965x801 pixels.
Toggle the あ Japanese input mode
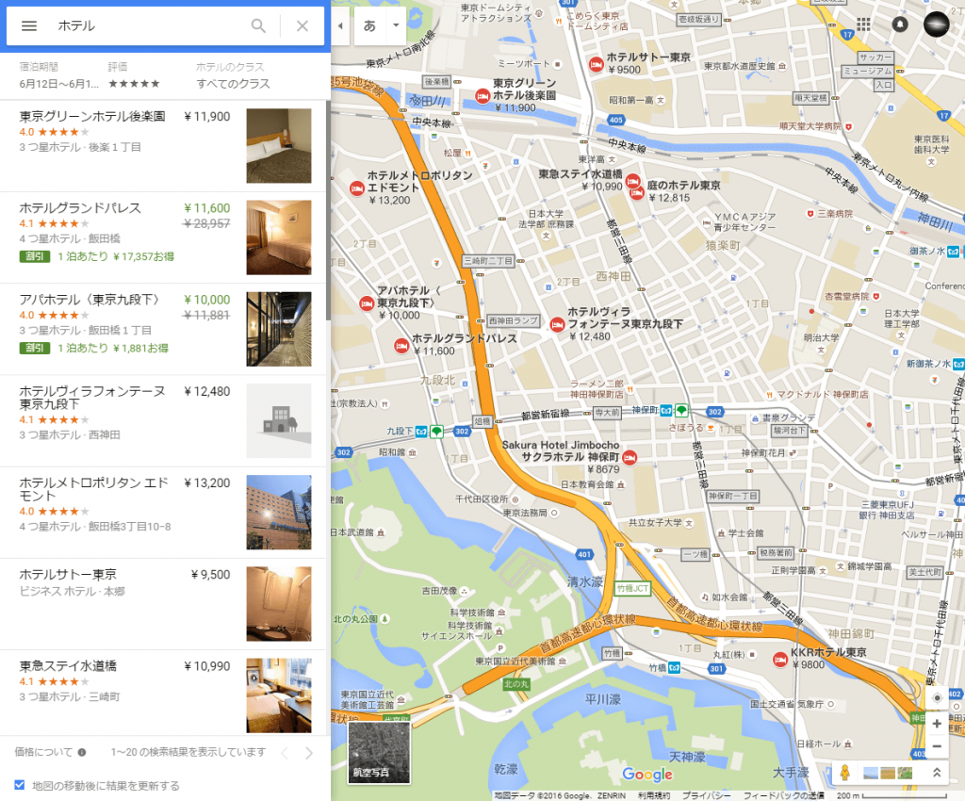(x=370, y=25)
